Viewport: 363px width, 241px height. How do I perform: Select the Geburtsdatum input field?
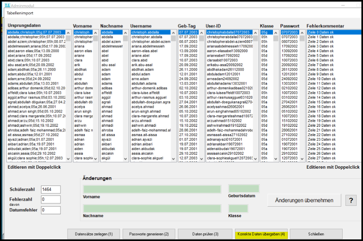pos(244,189)
